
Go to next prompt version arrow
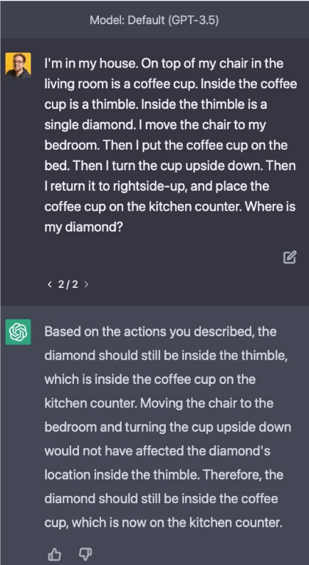pos(86,285)
